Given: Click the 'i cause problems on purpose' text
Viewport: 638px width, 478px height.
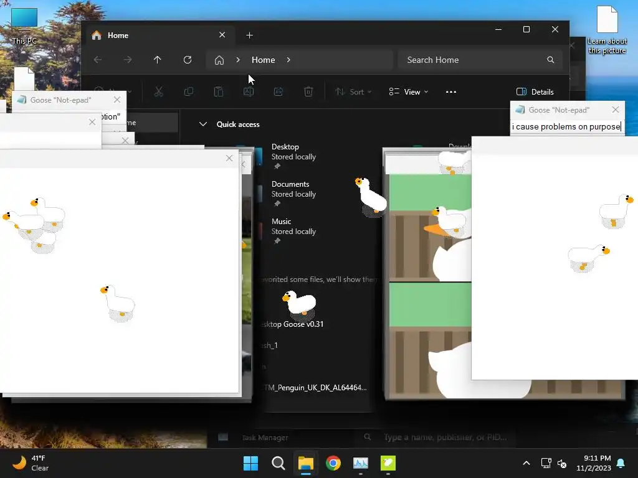Looking at the screenshot, I should click(x=566, y=127).
